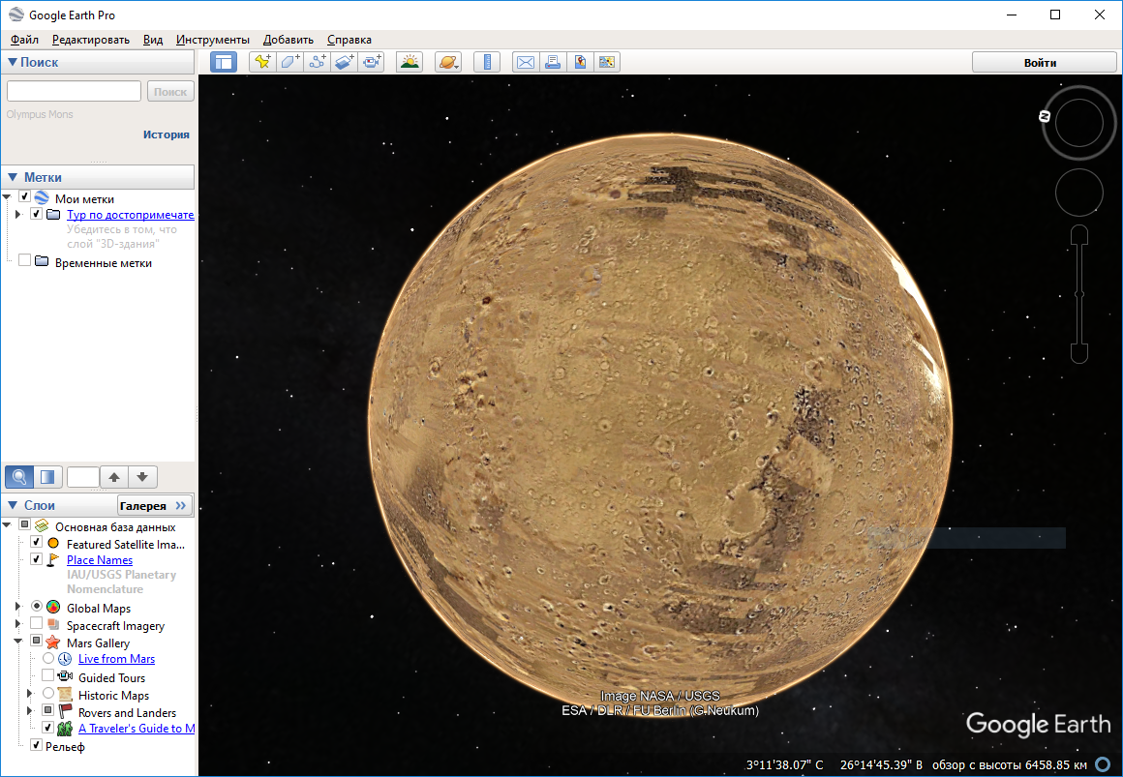Check the Временные метки checkbox
Viewport: 1123px width, 777px height.
click(24, 260)
